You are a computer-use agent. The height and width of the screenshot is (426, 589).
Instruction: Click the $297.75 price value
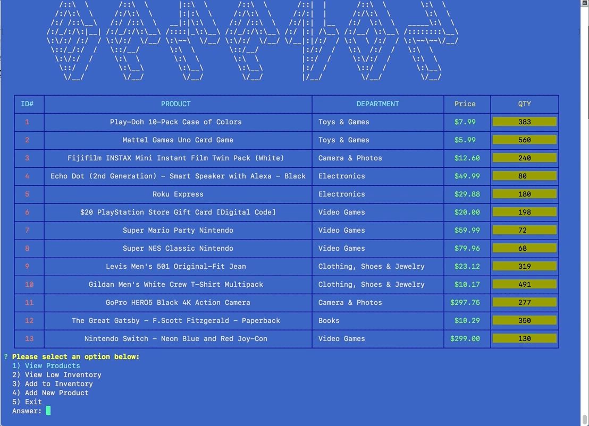[x=465, y=302]
